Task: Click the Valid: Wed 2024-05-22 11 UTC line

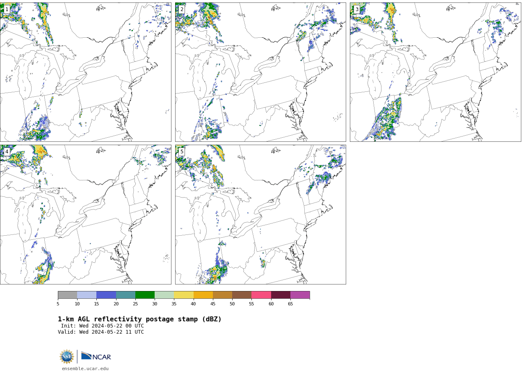Action: coord(101,332)
